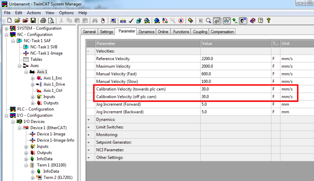The width and height of the screenshot is (314, 181).
Task: Open the Options menu
Action: click(66, 13)
